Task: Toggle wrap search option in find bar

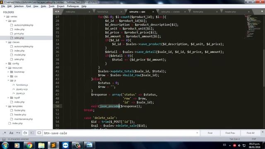Action: pos(25,133)
